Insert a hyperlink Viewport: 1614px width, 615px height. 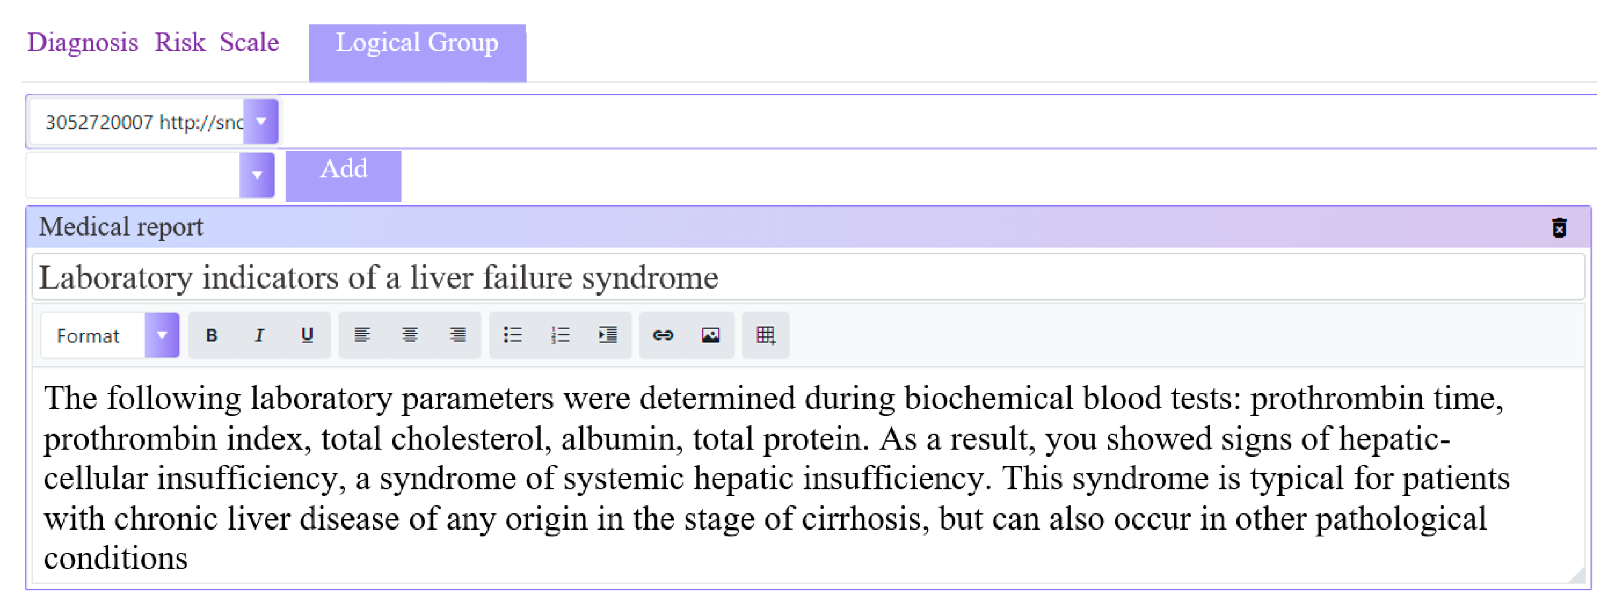(x=663, y=336)
